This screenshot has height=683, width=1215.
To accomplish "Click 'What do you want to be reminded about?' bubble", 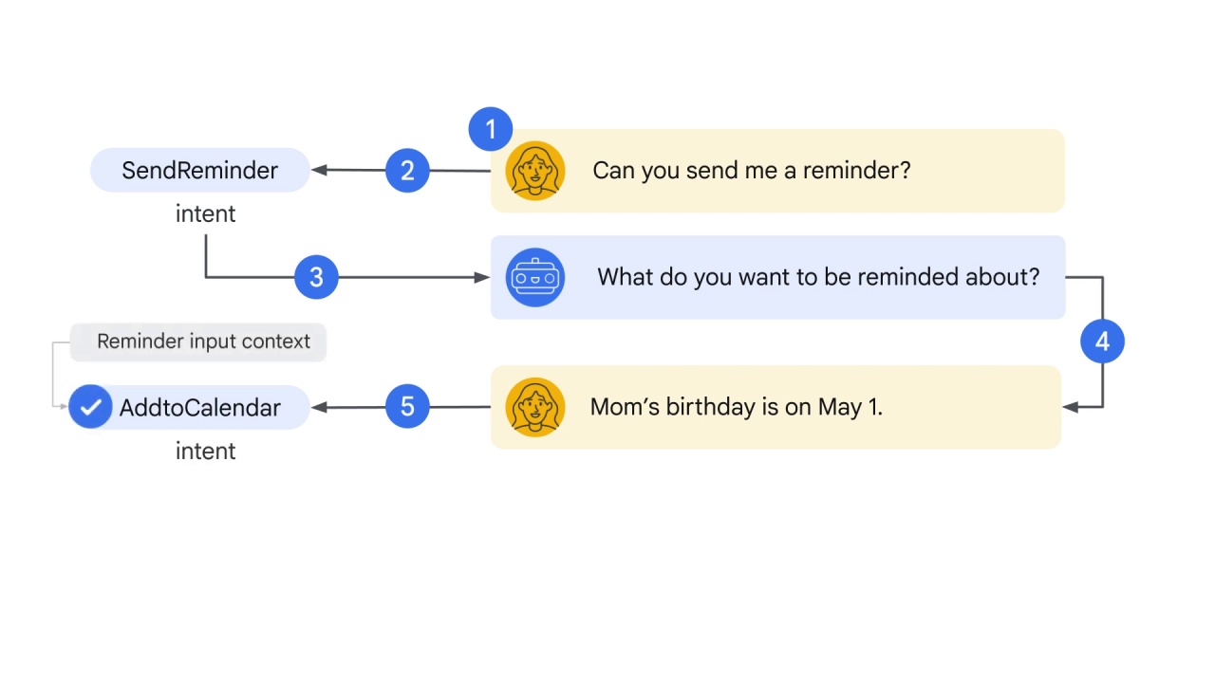I will [x=777, y=277].
